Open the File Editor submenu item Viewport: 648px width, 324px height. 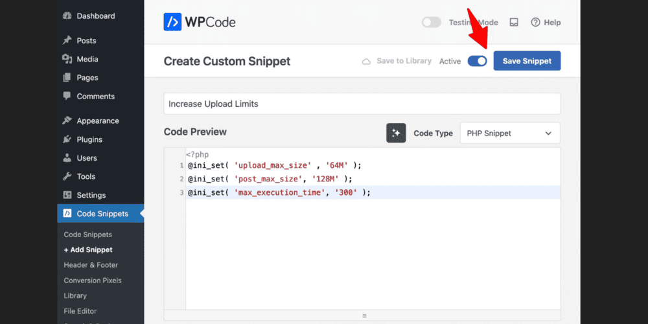[x=80, y=311]
